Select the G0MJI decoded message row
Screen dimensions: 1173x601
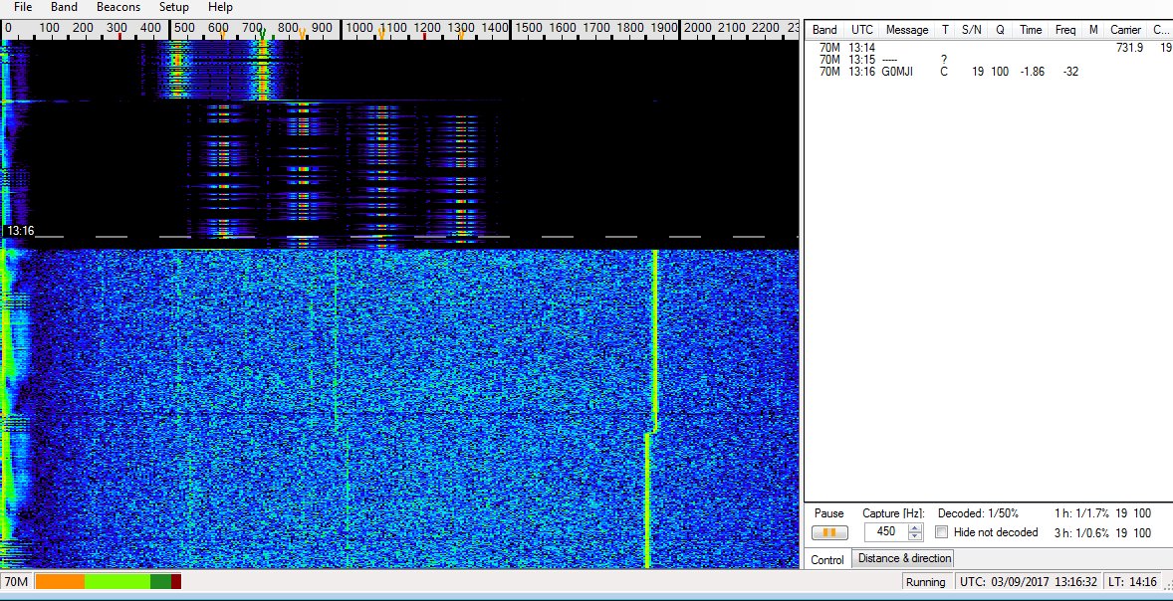point(896,72)
